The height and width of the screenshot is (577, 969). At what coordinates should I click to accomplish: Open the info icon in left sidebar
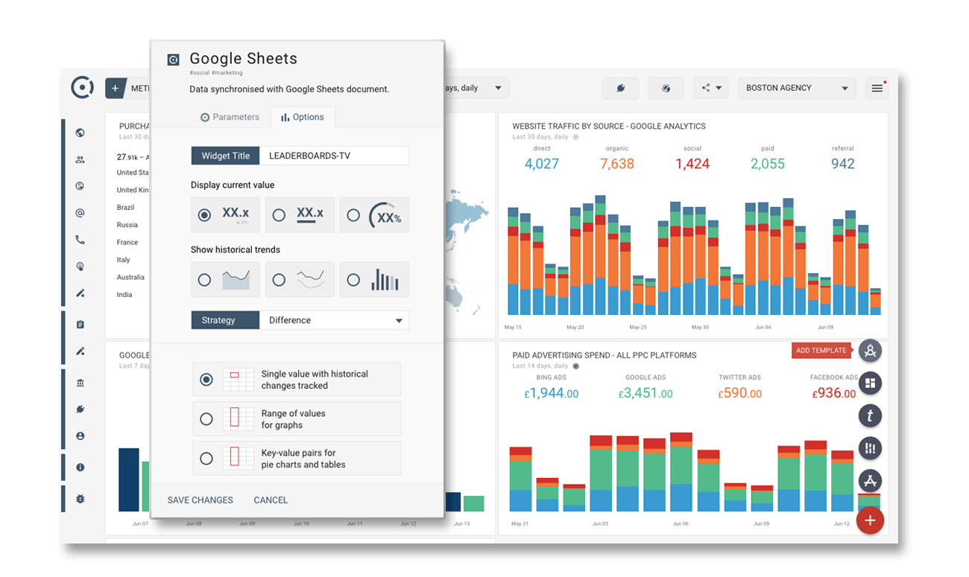tap(80, 468)
